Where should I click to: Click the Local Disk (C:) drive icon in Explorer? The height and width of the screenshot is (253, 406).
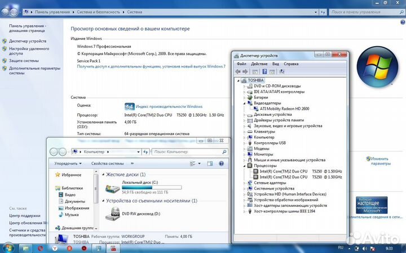(x=113, y=188)
